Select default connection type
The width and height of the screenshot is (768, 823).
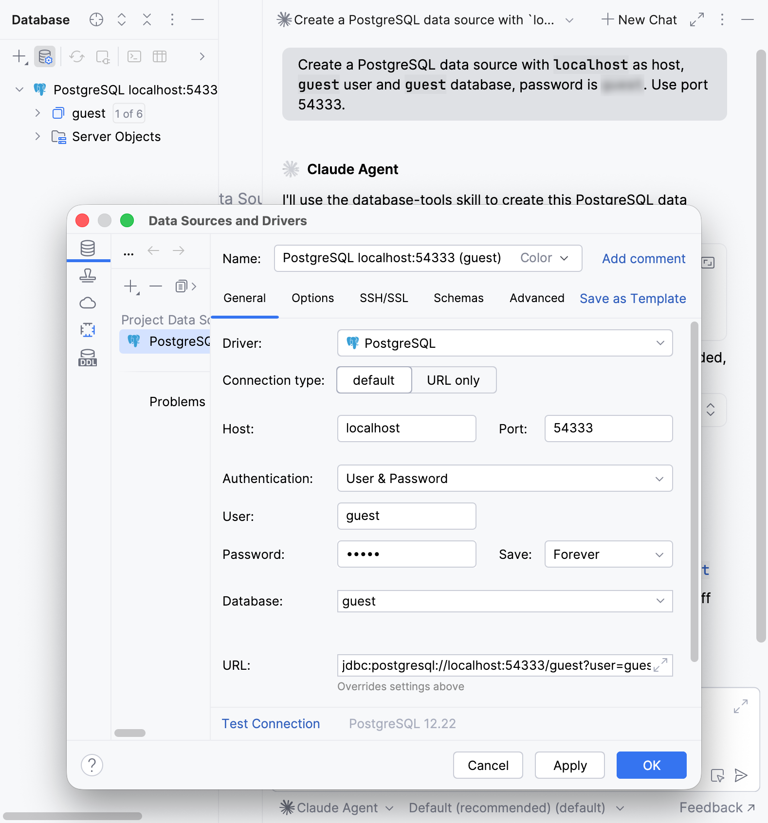(374, 380)
